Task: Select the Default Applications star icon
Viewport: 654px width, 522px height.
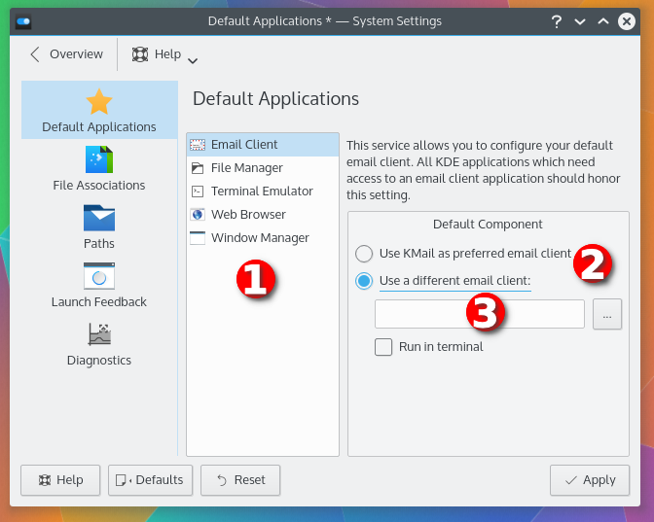Action: click(x=99, y=102)
